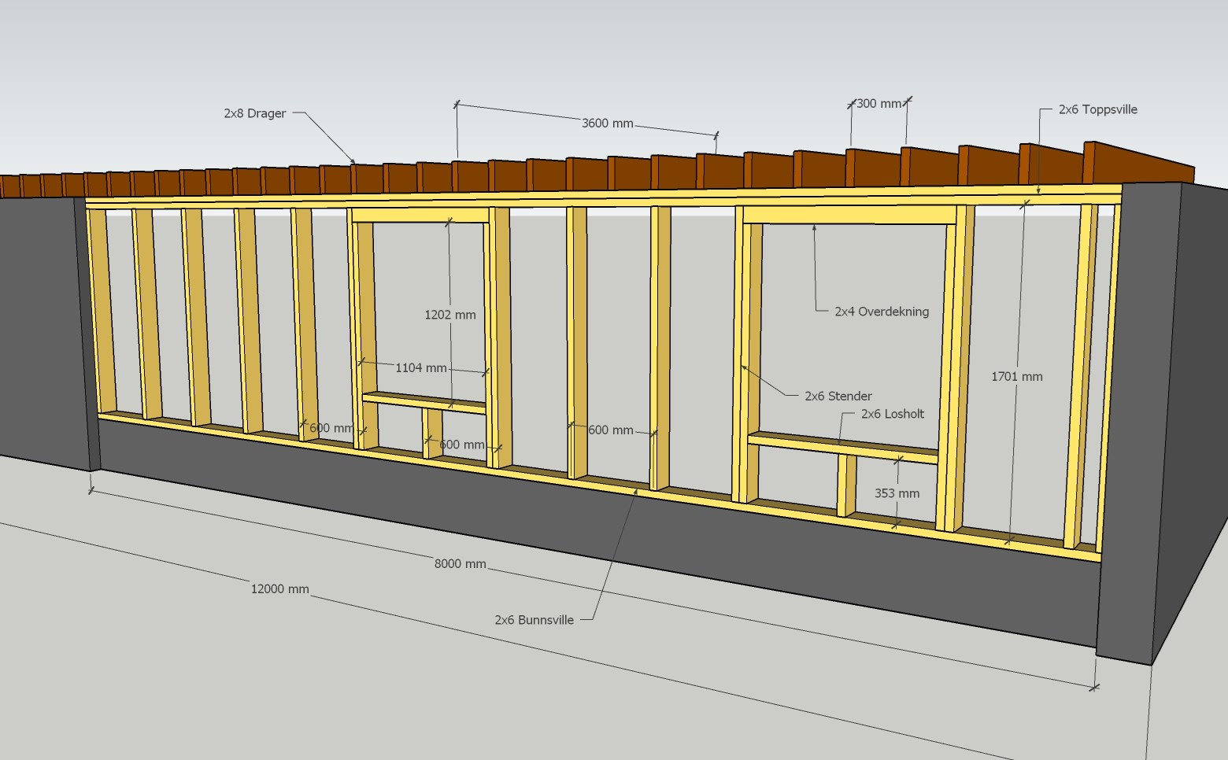Image resolution: width=1228 pixels, height=760 pixels.
Task: Select the rightmost brown roof joist
Action: (1138, 163)
